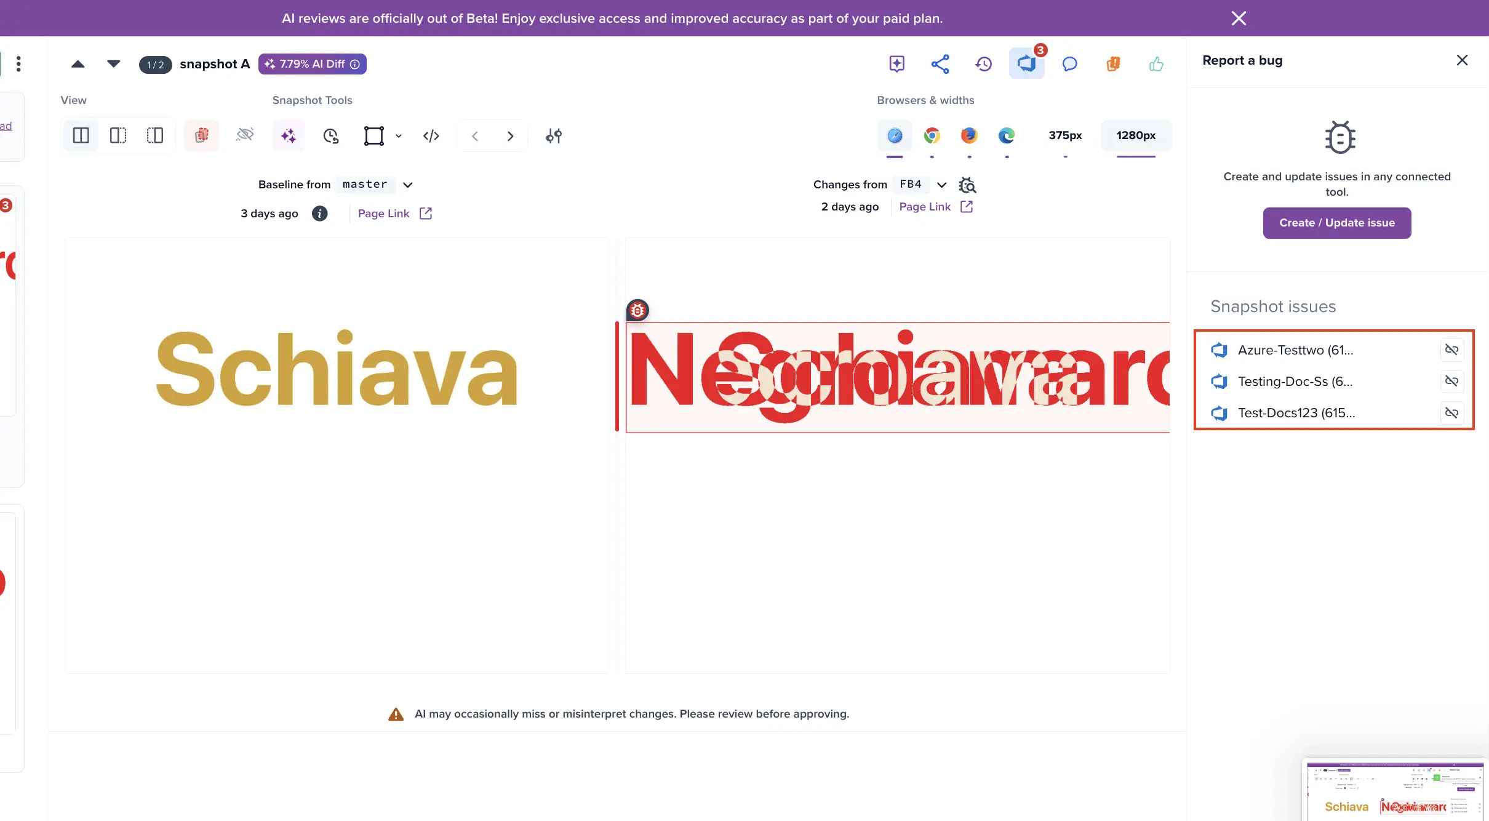Go to next diff with right chevron
The image size is (1489, 821).
(x=510, y=136)
